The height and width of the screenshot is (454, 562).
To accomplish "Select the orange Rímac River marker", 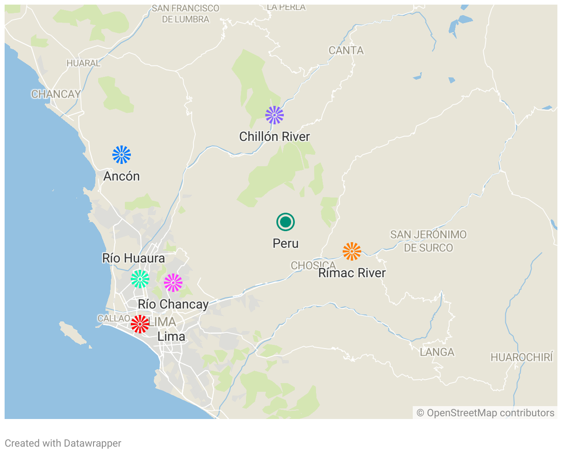I will click(x=352, y=251).
